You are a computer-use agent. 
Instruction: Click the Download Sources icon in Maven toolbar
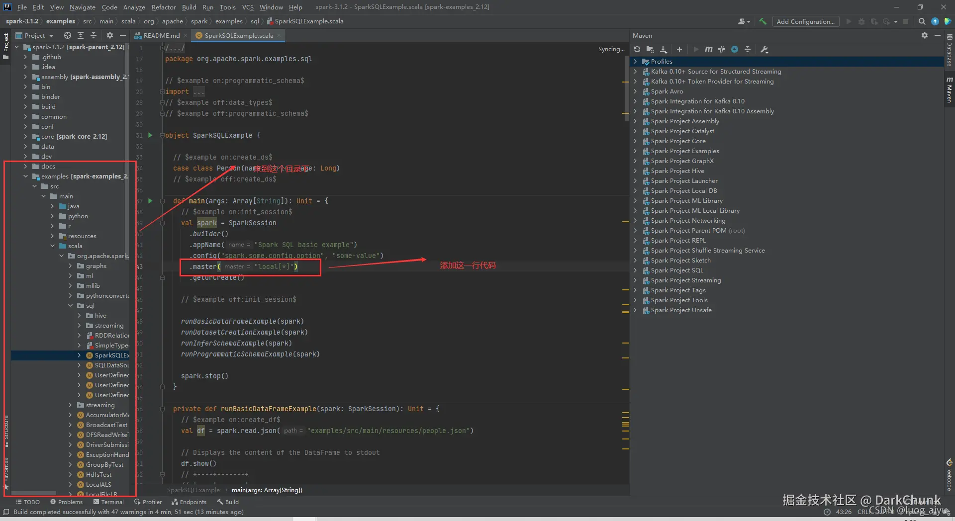click(x=664, y=49)
